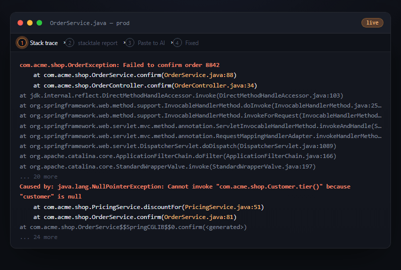Click the StandardWrapperValve.invoke frame line
Viewport: 401px width, 270px height.
point(167,166)
